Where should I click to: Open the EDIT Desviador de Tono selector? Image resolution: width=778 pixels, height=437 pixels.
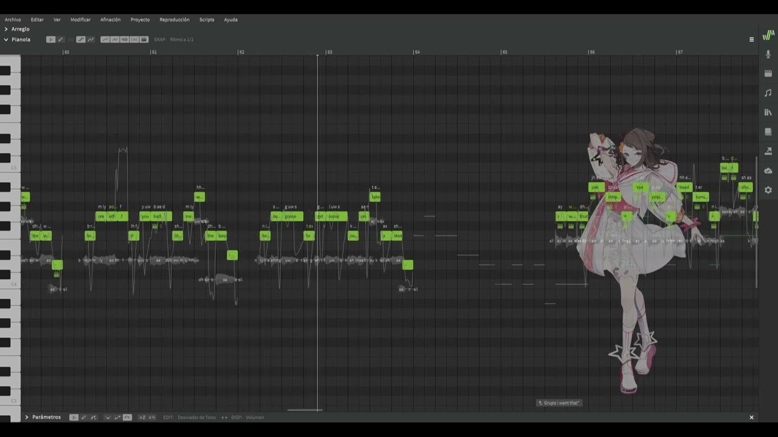pos(196,418)
